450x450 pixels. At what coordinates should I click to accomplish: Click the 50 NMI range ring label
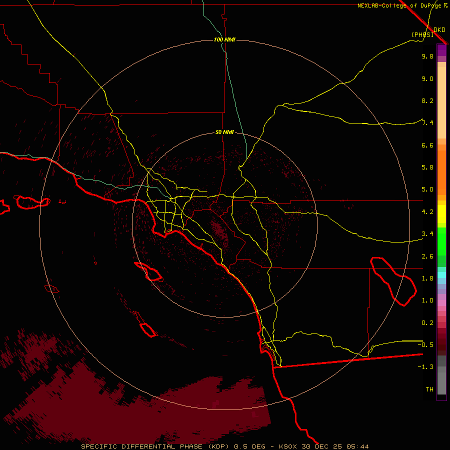(x=224, y=132)
